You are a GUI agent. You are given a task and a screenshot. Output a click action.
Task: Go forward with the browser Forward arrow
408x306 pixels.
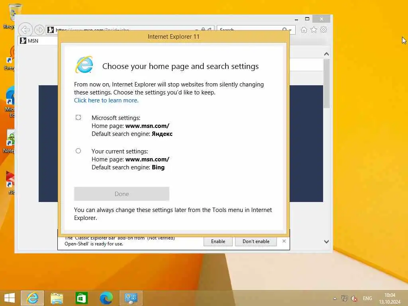39,30
